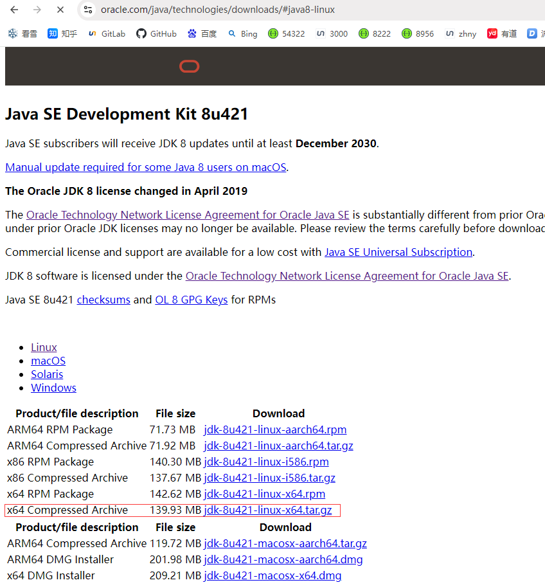Open the GitHub bookmark

click(x=156, y=33)
